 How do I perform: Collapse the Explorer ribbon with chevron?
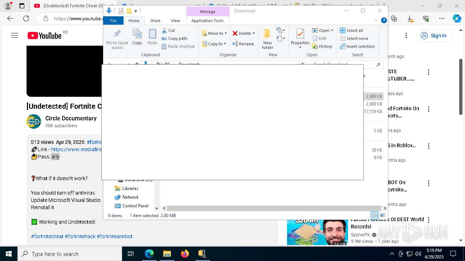point(376,20)
